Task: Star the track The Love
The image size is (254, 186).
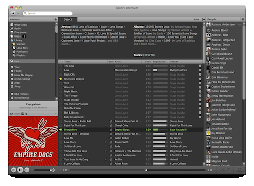Action: pos(61,66)
